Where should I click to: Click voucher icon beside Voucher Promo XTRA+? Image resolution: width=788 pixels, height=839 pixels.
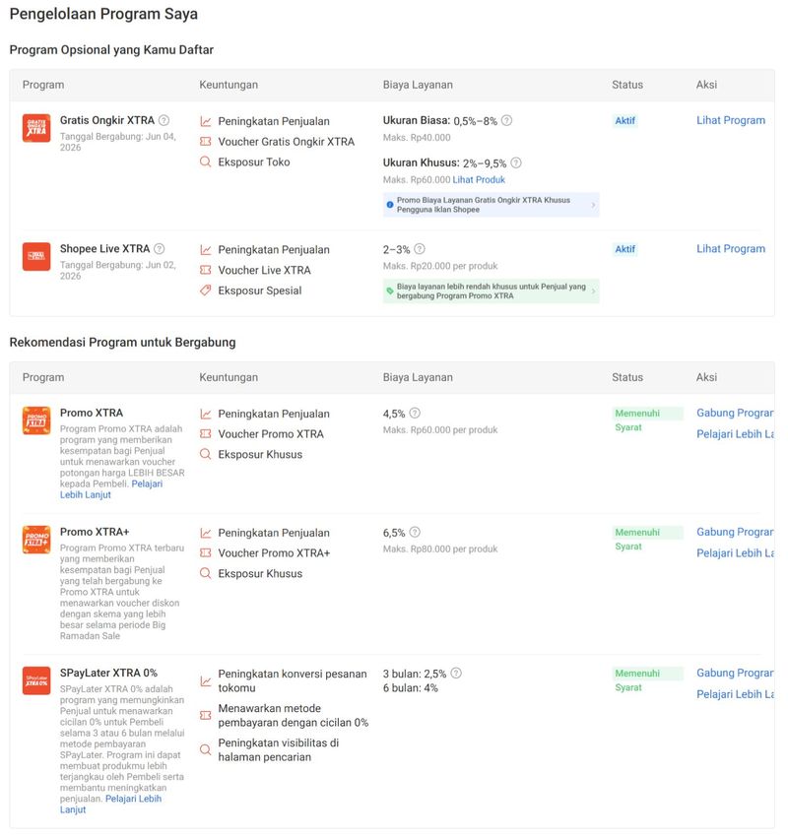click(x=206, y=553)
